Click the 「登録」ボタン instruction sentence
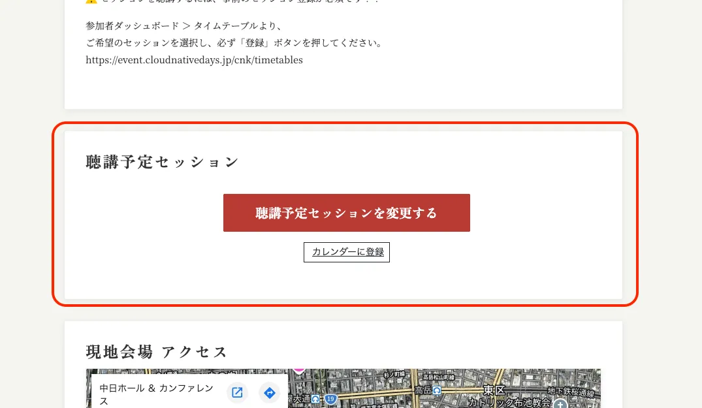Image resolution: width=702 pixels, height=408 pixels. [x=233, y=43]
